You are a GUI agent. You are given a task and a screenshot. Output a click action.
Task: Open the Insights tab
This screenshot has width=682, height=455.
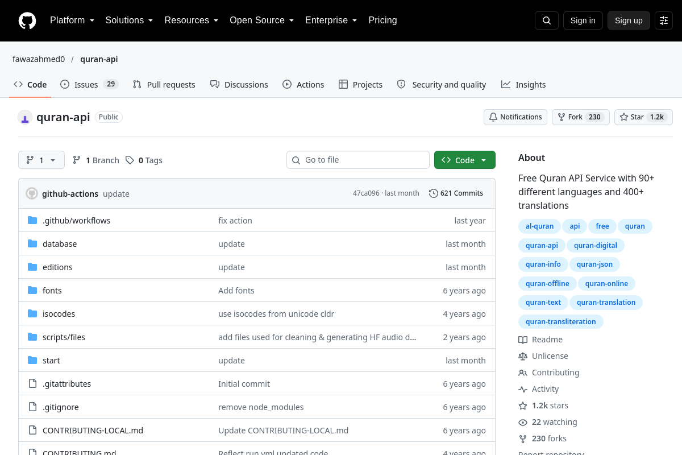(523, 84)
